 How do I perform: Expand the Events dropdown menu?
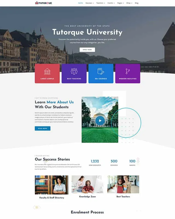pos(111,3)
